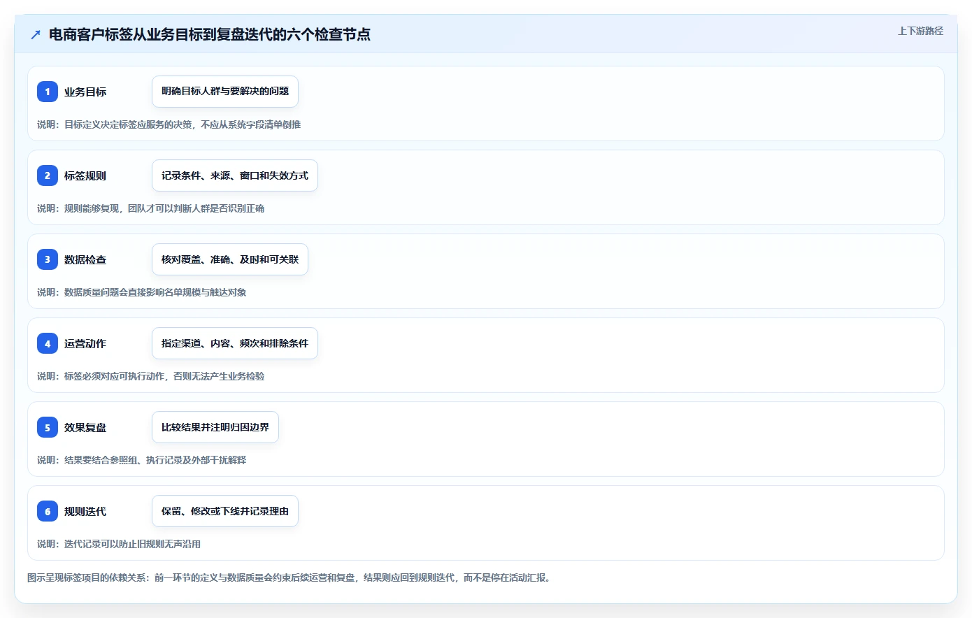Click the 数据检查 node label
This screenshot has width=972, height=618.
[85, 259]
